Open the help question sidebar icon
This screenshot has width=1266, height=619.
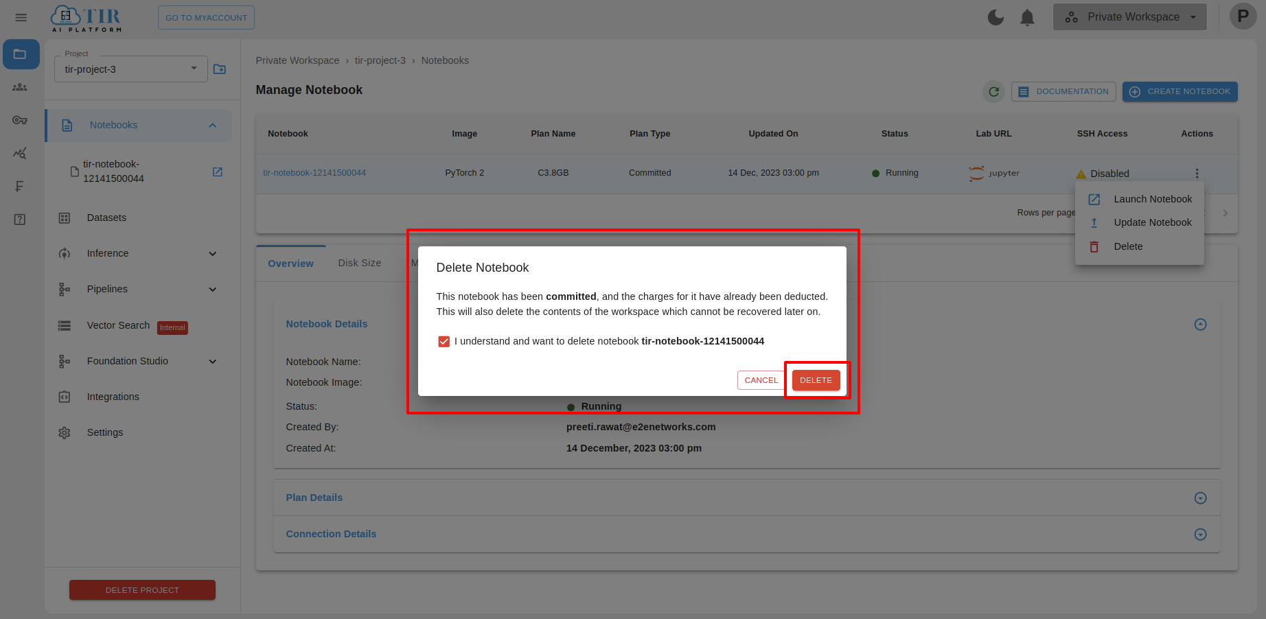pyautogui.click(x=20, y=220)
